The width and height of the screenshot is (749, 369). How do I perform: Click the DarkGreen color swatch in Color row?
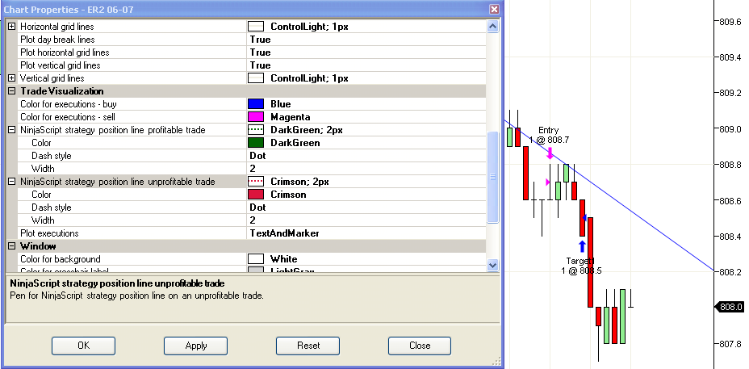pos(256,143)
